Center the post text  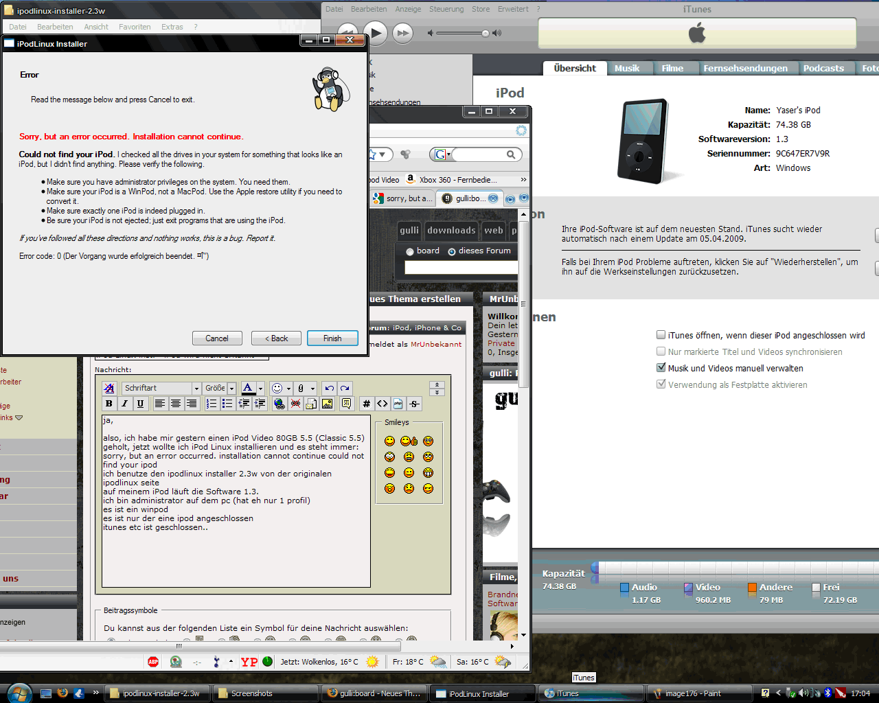coord(176,404)
